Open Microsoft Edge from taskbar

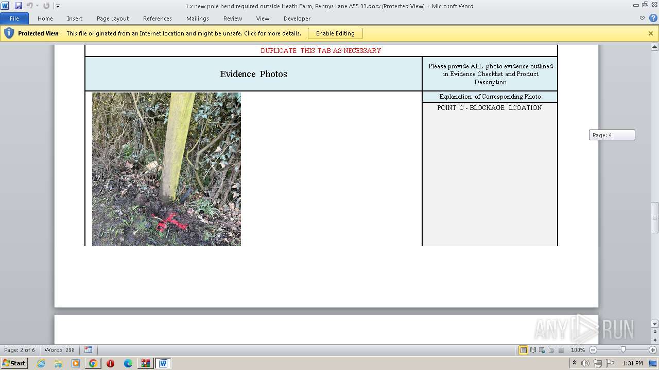(x=128, y=363)
